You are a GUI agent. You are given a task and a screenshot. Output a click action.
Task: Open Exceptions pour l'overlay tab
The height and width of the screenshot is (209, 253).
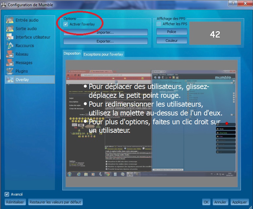(x=103, y=54)
